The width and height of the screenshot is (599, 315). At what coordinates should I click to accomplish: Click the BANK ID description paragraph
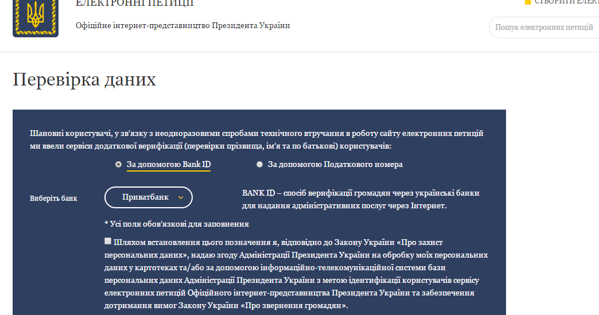[x=360, y=199]
